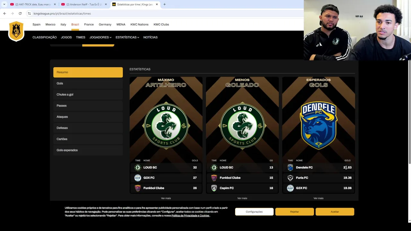Screen dimensions: 411x231
Task: Open TIMES in the main nav
Action: 81,37
